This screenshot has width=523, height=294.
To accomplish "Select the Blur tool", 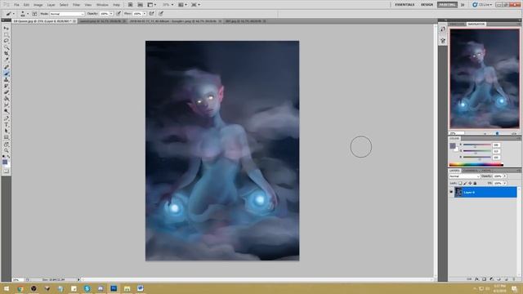I will (x=7, y=105).
